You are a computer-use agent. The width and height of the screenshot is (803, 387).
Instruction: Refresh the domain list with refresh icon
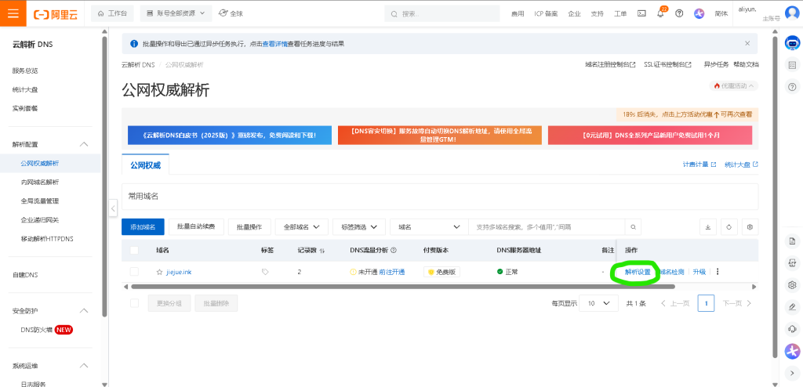(729, 226)
